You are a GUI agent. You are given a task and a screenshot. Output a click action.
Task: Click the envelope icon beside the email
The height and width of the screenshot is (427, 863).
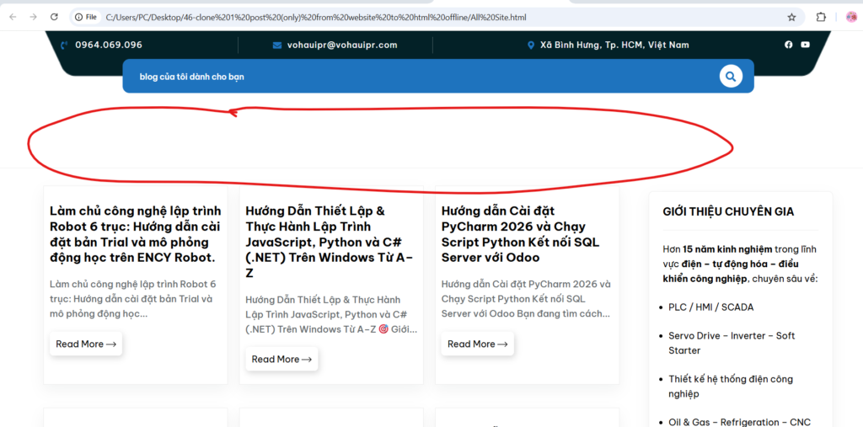pos(277,45)
